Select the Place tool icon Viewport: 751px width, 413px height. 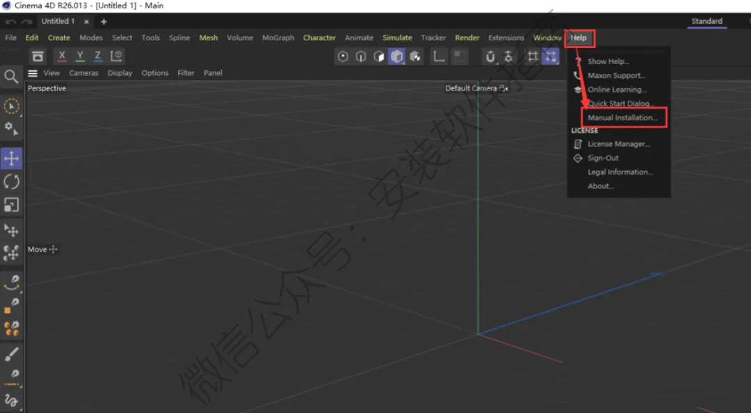(11, 230)
